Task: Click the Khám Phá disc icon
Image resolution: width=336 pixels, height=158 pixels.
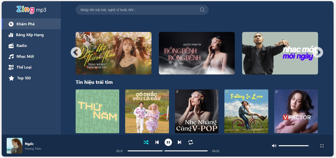Action: pyautogui.click(x=11, y=24)
